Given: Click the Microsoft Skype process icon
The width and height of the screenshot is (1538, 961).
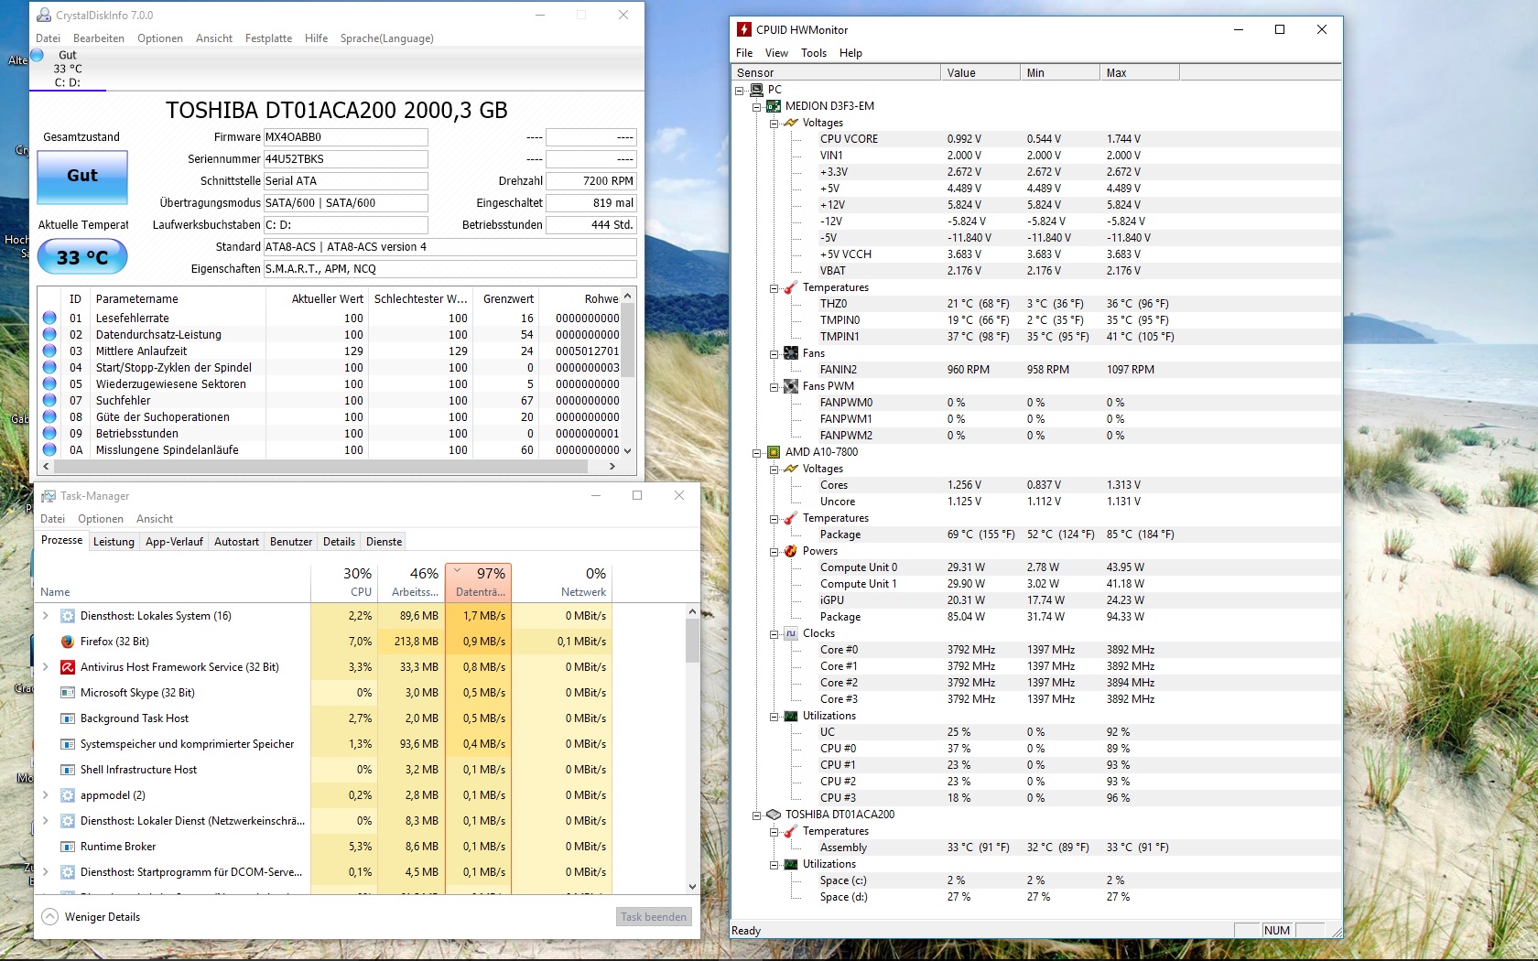Looking at the screenshot, I should 67,693.
